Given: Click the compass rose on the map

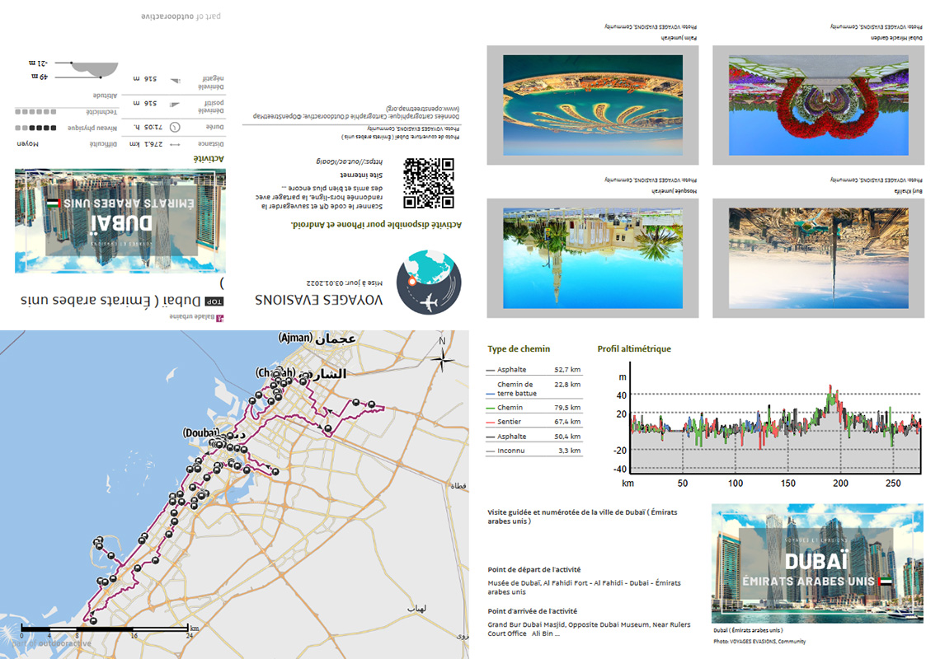Looking at the screenshot, I should (443, 358).
